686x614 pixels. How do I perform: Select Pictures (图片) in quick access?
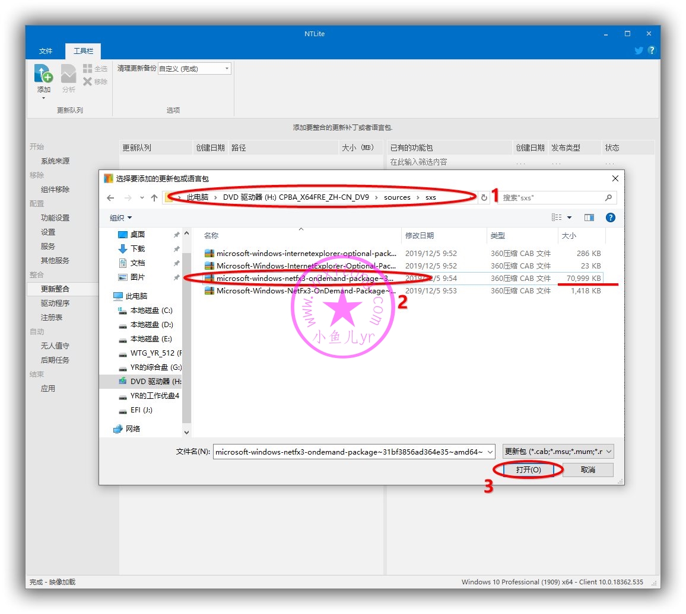tap(137, 277)
